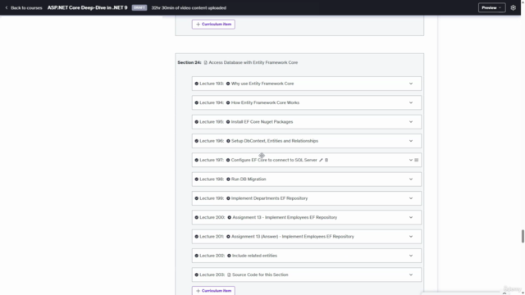
Task: Click course title 'ASP.NET Core Deep-Dive in .NET 9'
Action: click(x=88, y=7)
